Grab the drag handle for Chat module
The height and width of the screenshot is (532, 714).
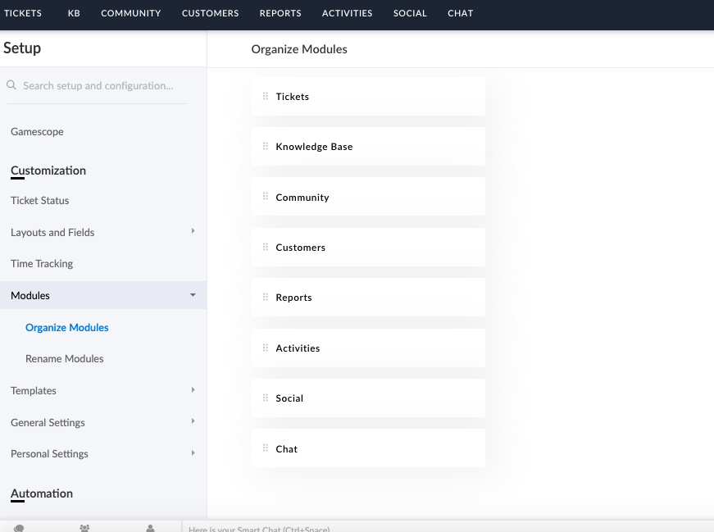(266, 448)
